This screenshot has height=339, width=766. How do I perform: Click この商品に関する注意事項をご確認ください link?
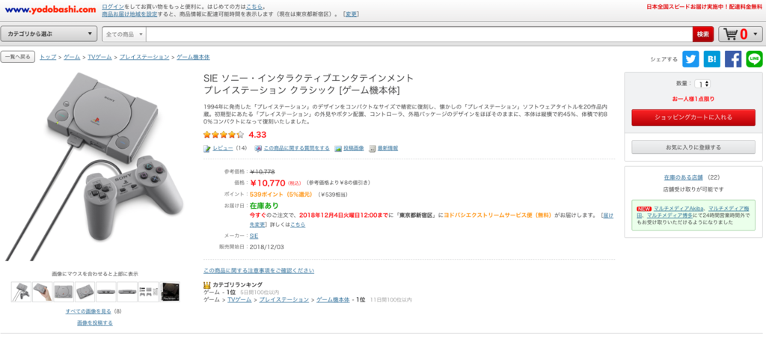(259, 270)
